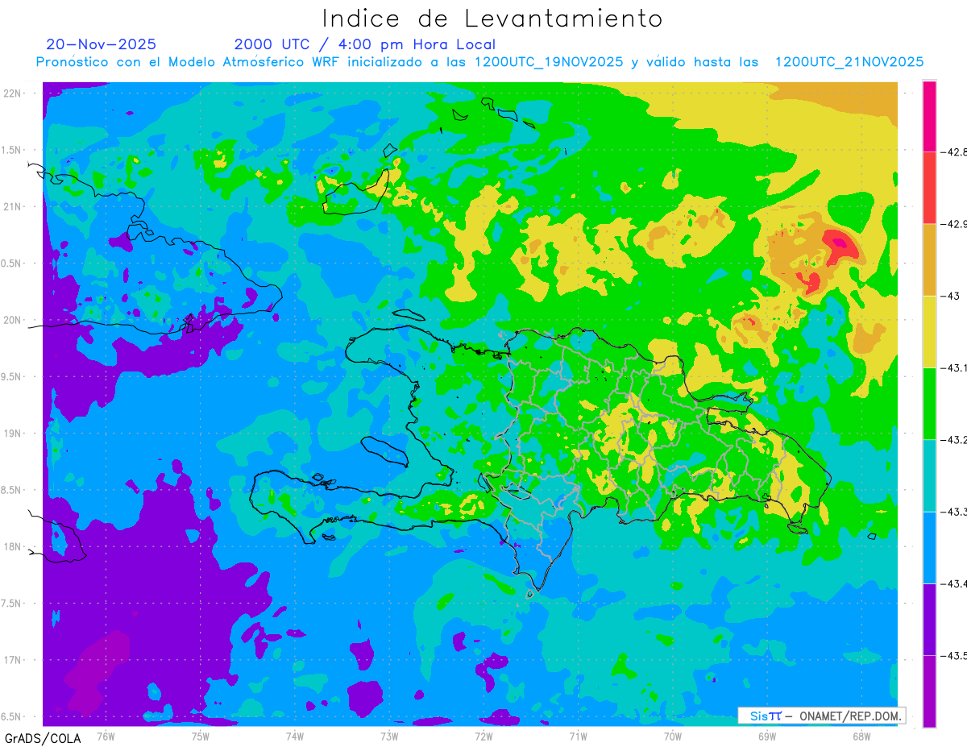Image resolution: width=967 pixels, height=747 pixels.
Task: Select the date label '20-Nov-2025'
Action: coord(102,44)
